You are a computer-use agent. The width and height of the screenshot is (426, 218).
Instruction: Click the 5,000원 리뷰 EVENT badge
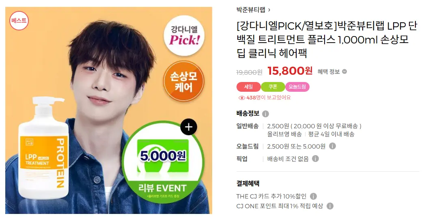pyautogui.click(x=163, y=162)
